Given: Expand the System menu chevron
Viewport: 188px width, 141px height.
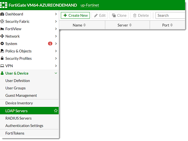Looking at the screenshot, I should pyautogui.click(x=56, y=44).
